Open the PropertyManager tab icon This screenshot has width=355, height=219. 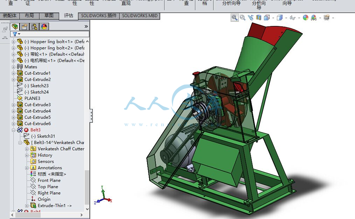pyautogui.click(x=25, y=27)
